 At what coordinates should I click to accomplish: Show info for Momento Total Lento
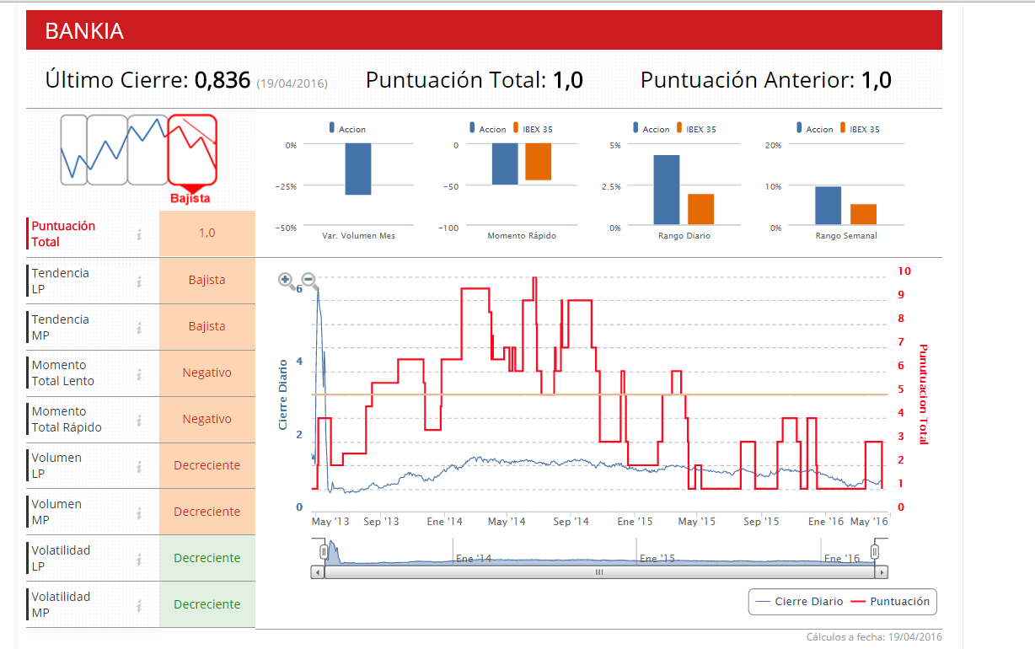click(x=139, y=373)
